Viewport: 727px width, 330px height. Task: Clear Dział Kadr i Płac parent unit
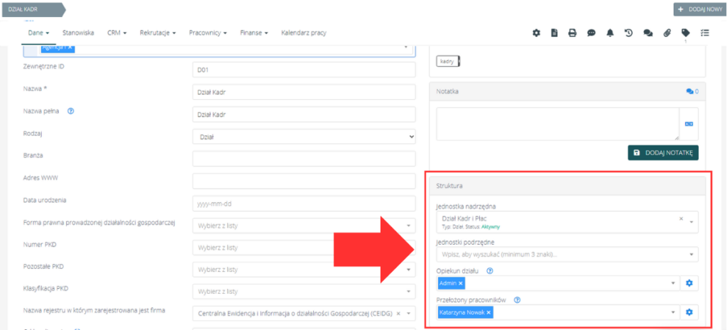681,219
